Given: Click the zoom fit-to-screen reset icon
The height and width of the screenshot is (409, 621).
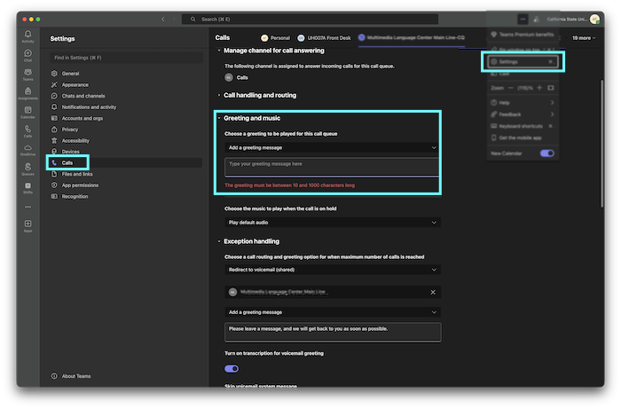Looking at the screenshot, I should coord(550,89).
